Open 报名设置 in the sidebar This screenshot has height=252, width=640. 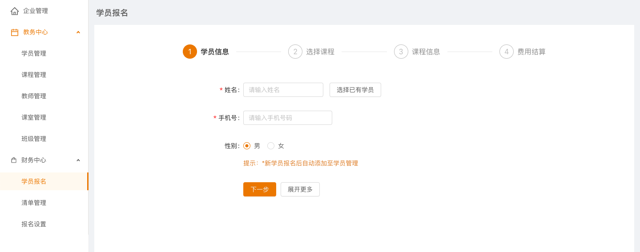34,224
